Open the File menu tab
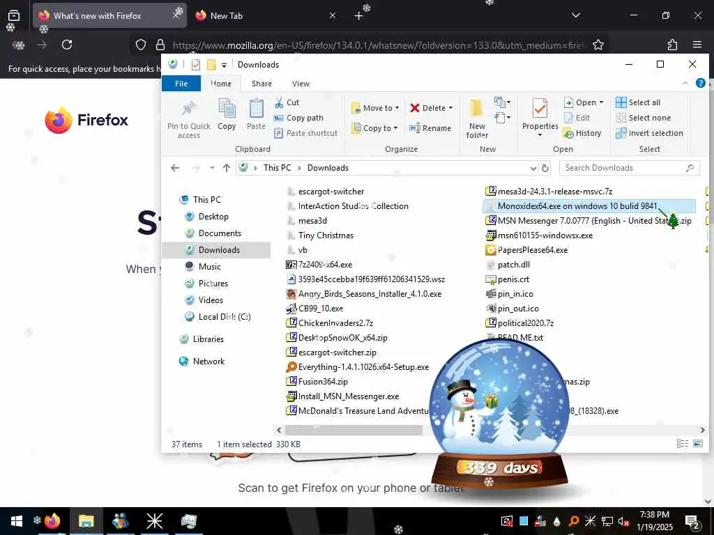 [x=181, y=84]
